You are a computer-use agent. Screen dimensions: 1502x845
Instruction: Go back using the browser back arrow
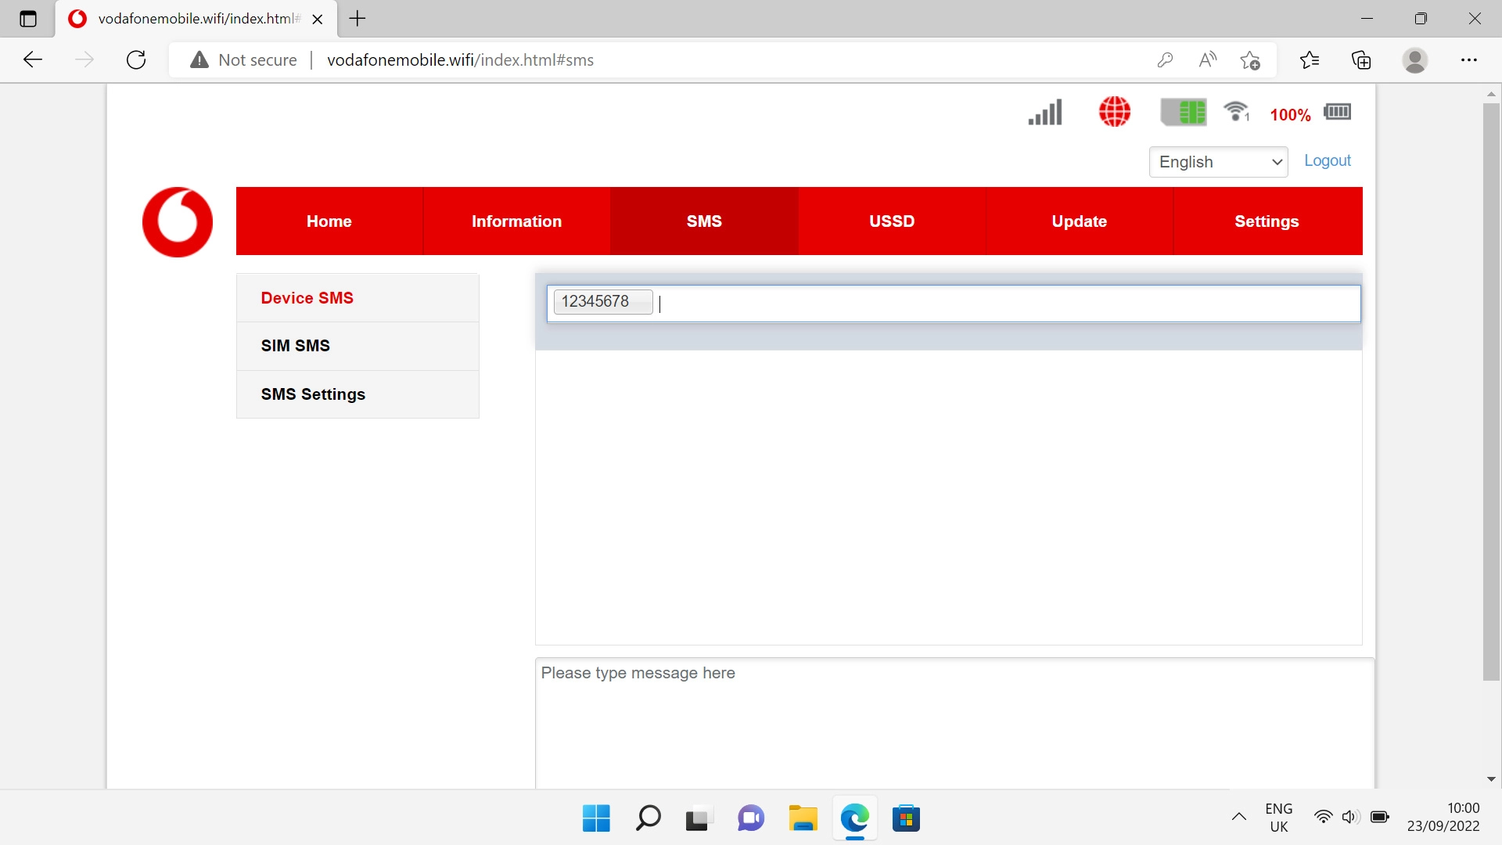tap(33, 59)
